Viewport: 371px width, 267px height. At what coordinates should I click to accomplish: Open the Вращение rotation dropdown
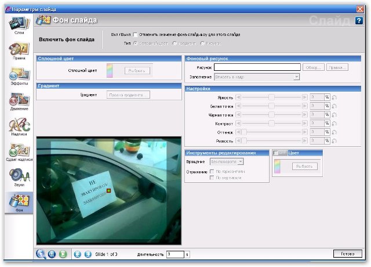(241, 161)
